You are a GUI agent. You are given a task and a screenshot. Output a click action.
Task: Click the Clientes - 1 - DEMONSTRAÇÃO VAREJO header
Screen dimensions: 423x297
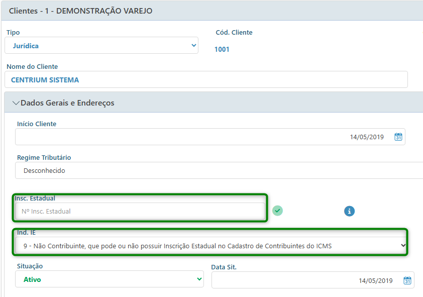click(81, 11)
